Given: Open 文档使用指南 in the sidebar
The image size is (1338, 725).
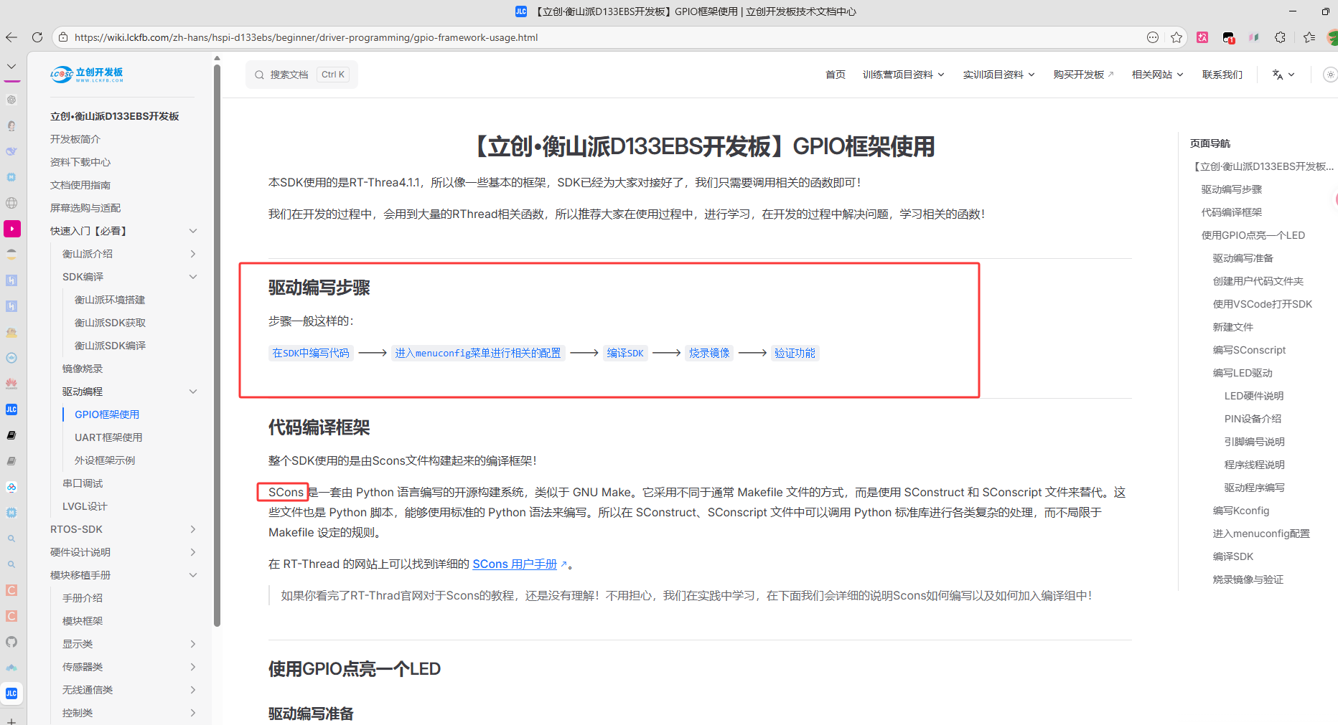Looking at the screenshot, I should point(80,185).
